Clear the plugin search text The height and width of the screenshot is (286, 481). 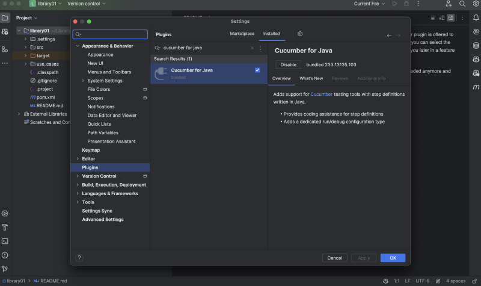pyautogui.click(x=252, y=48)
